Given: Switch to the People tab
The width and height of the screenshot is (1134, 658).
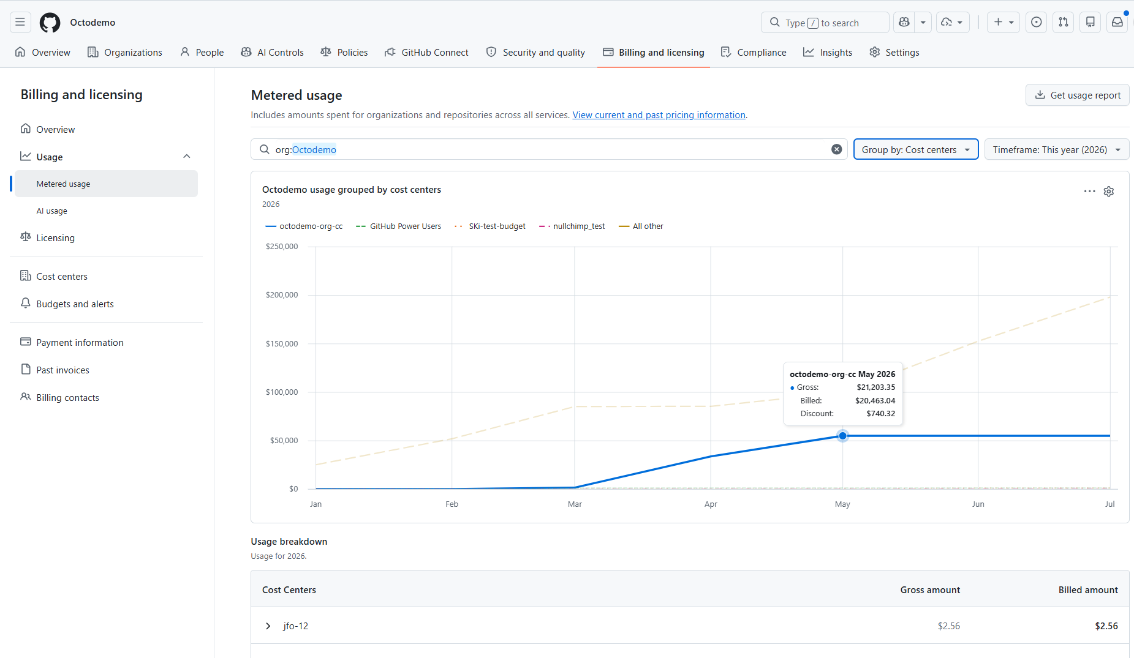Looking at the screenshot, I should pos(202,53).
